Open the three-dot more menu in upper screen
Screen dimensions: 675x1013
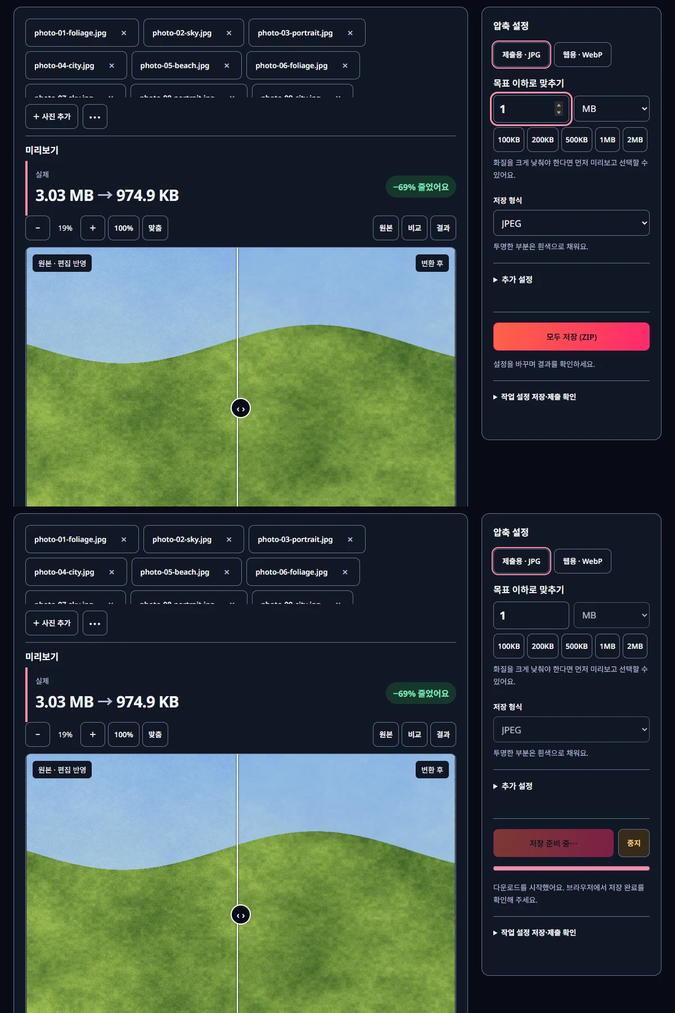click(95, 117)
